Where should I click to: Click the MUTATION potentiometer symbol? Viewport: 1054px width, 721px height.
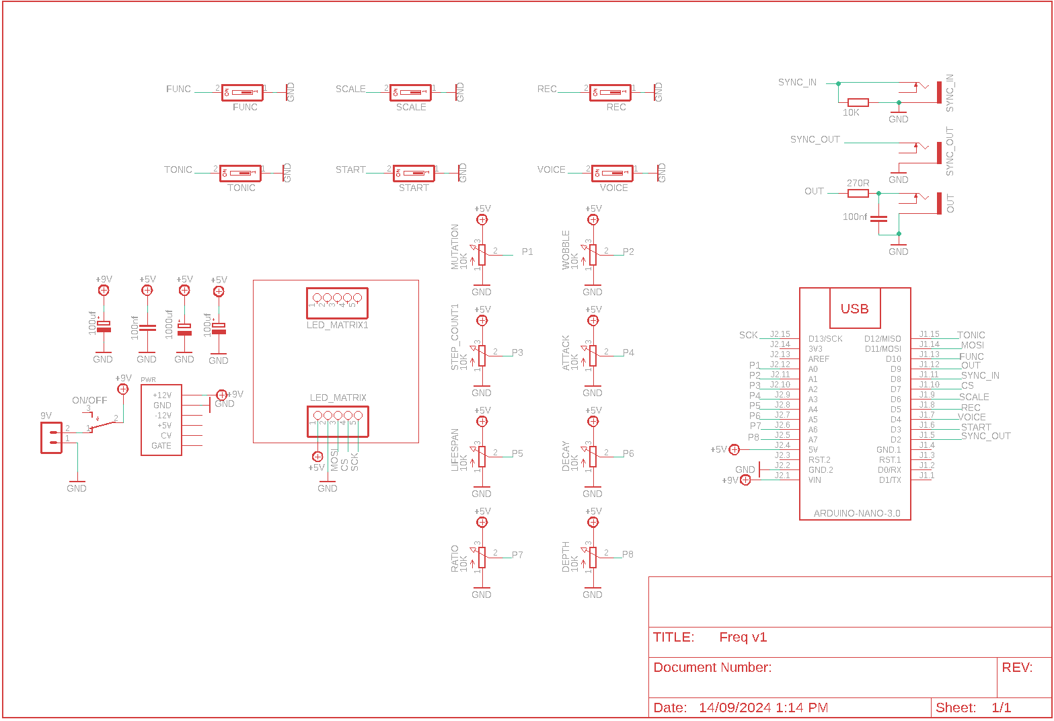pyautogui.click(x=481, y=255)
